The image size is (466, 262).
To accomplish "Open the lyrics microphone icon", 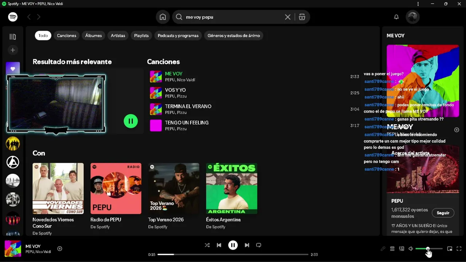I will click(383, 249).
